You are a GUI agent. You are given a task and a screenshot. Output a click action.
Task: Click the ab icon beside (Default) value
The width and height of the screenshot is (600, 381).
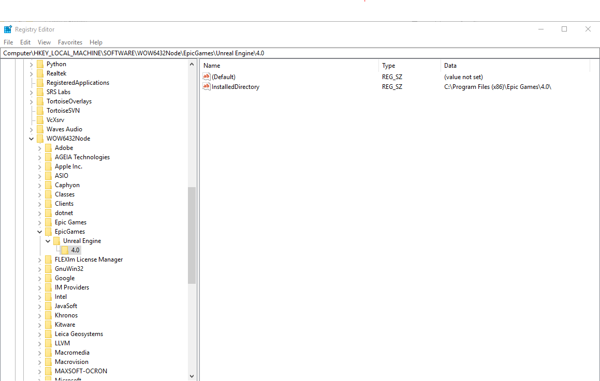pyautogui.click(x=206, y=77)
